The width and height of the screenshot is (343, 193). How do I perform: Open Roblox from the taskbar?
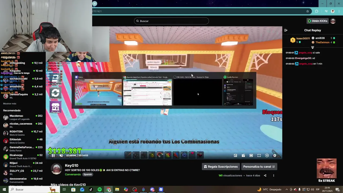pos(161,190)
